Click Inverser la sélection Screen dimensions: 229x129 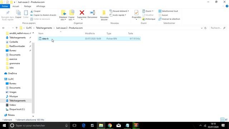[x=169, y=19]
